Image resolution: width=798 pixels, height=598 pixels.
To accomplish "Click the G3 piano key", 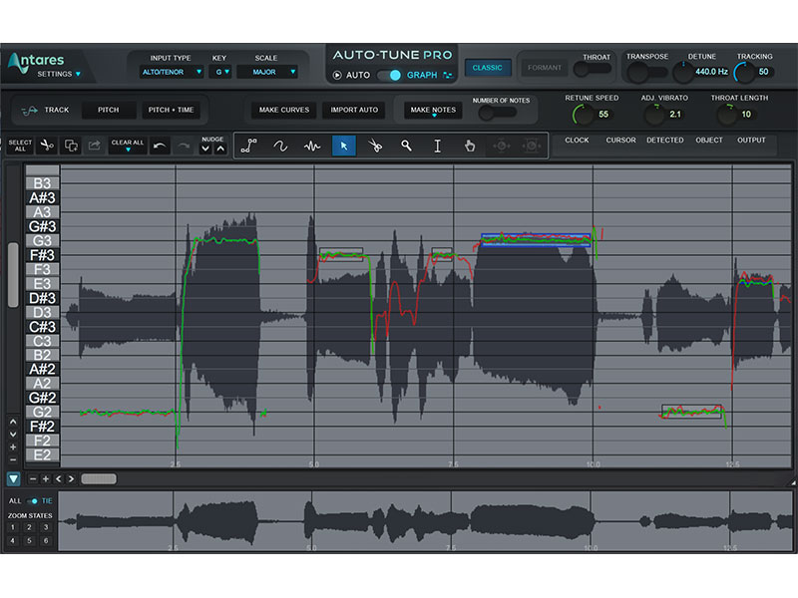I will (42, 240).
